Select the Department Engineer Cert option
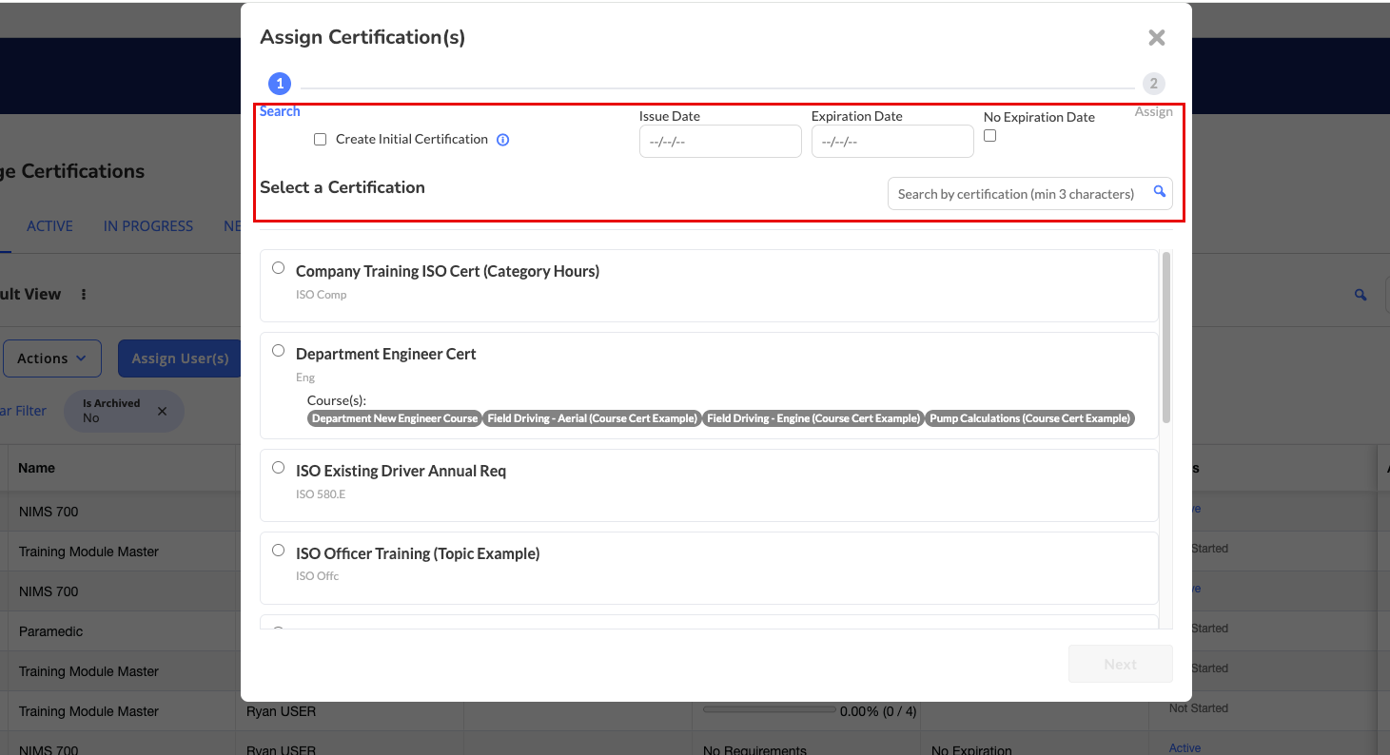 tap(279, 351)
